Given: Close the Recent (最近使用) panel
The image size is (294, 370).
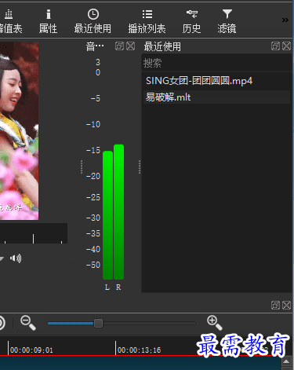Looking at the screenshot, I should [286, 46].
